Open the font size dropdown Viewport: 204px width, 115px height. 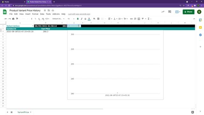(71, 19)
